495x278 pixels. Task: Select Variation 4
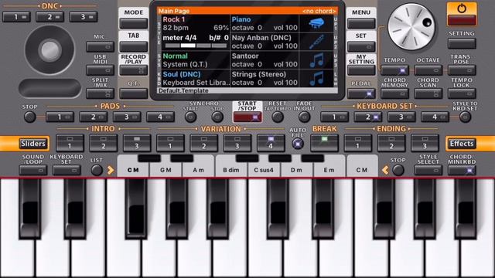[x=271, y=143]
